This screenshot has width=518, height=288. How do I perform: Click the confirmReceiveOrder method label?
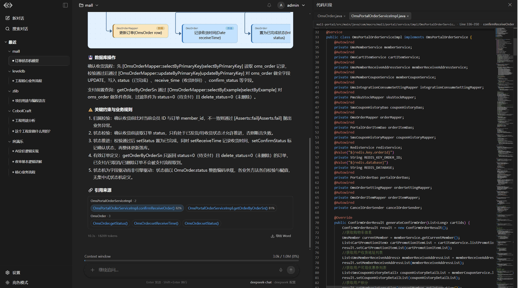click(499, 24)
